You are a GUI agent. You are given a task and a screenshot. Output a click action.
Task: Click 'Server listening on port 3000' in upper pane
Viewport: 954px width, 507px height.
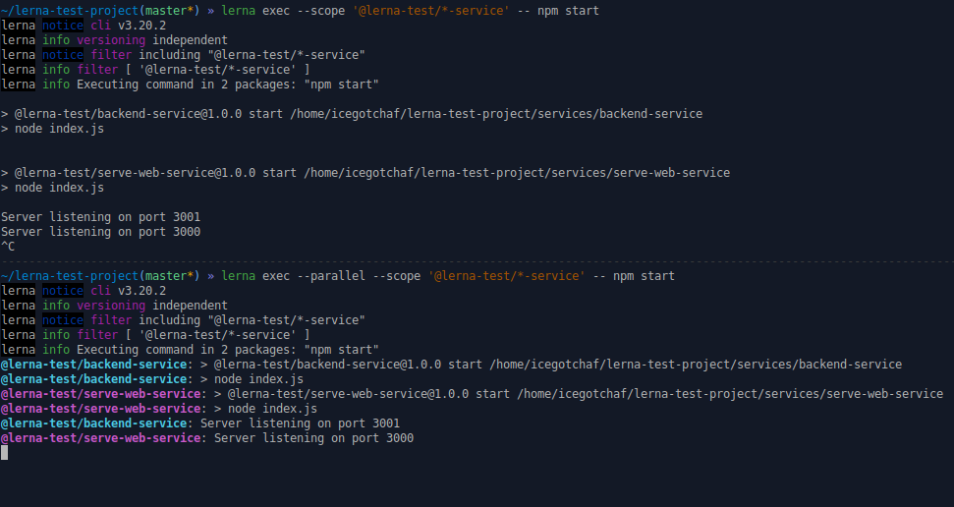tap(101, 232)
